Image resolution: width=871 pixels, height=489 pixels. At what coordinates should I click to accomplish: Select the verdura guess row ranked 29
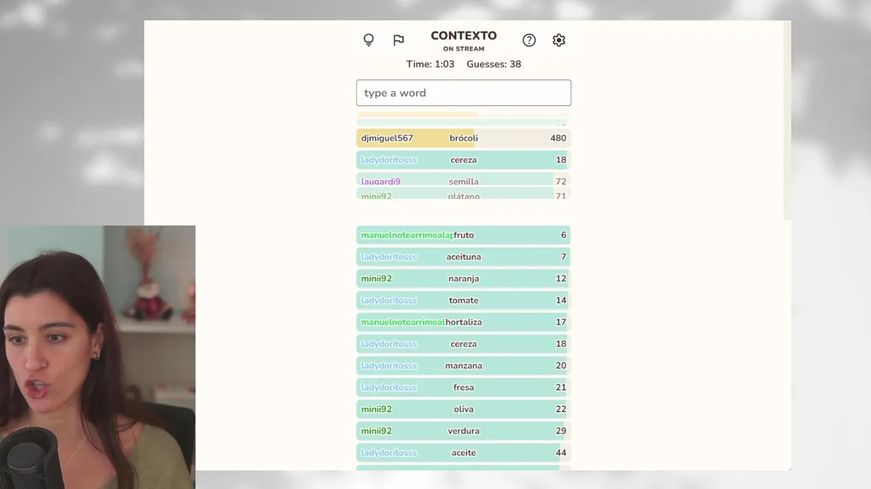coord(463,431)
